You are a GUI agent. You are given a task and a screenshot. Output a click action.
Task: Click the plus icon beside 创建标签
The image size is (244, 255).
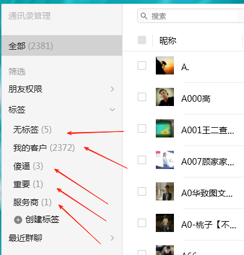18,220
